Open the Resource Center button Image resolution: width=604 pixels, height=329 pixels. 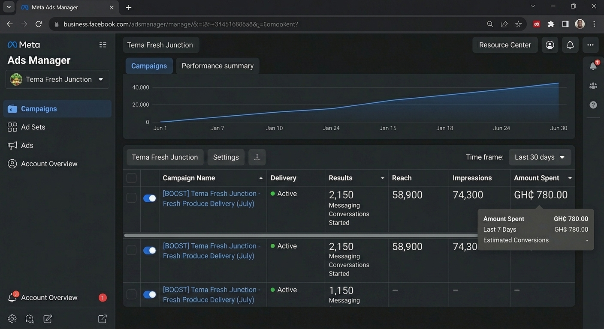505,45
